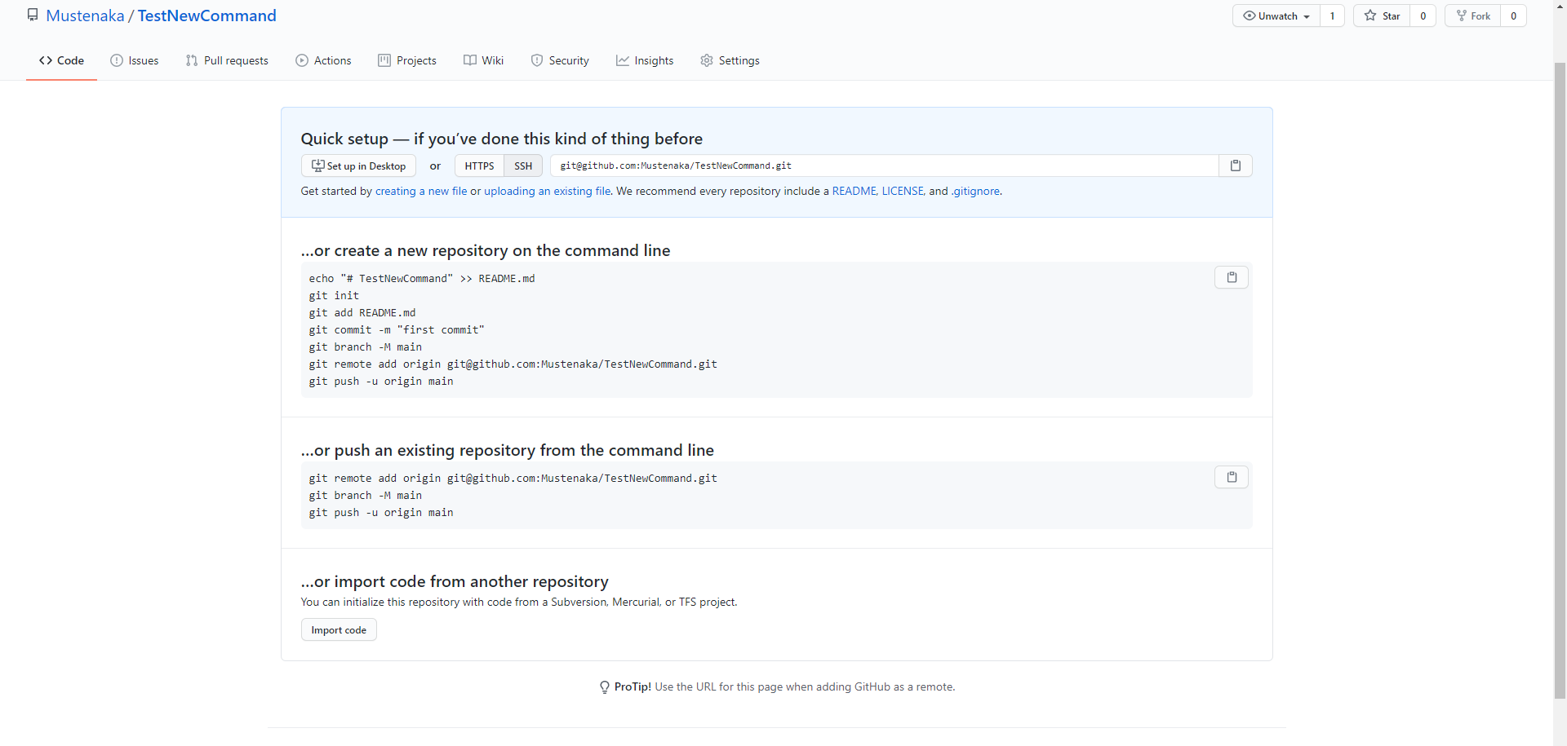This screenshot has width=1567, height=746.
Task: Copy the create new repository commands
Action: pos(1232,277)
